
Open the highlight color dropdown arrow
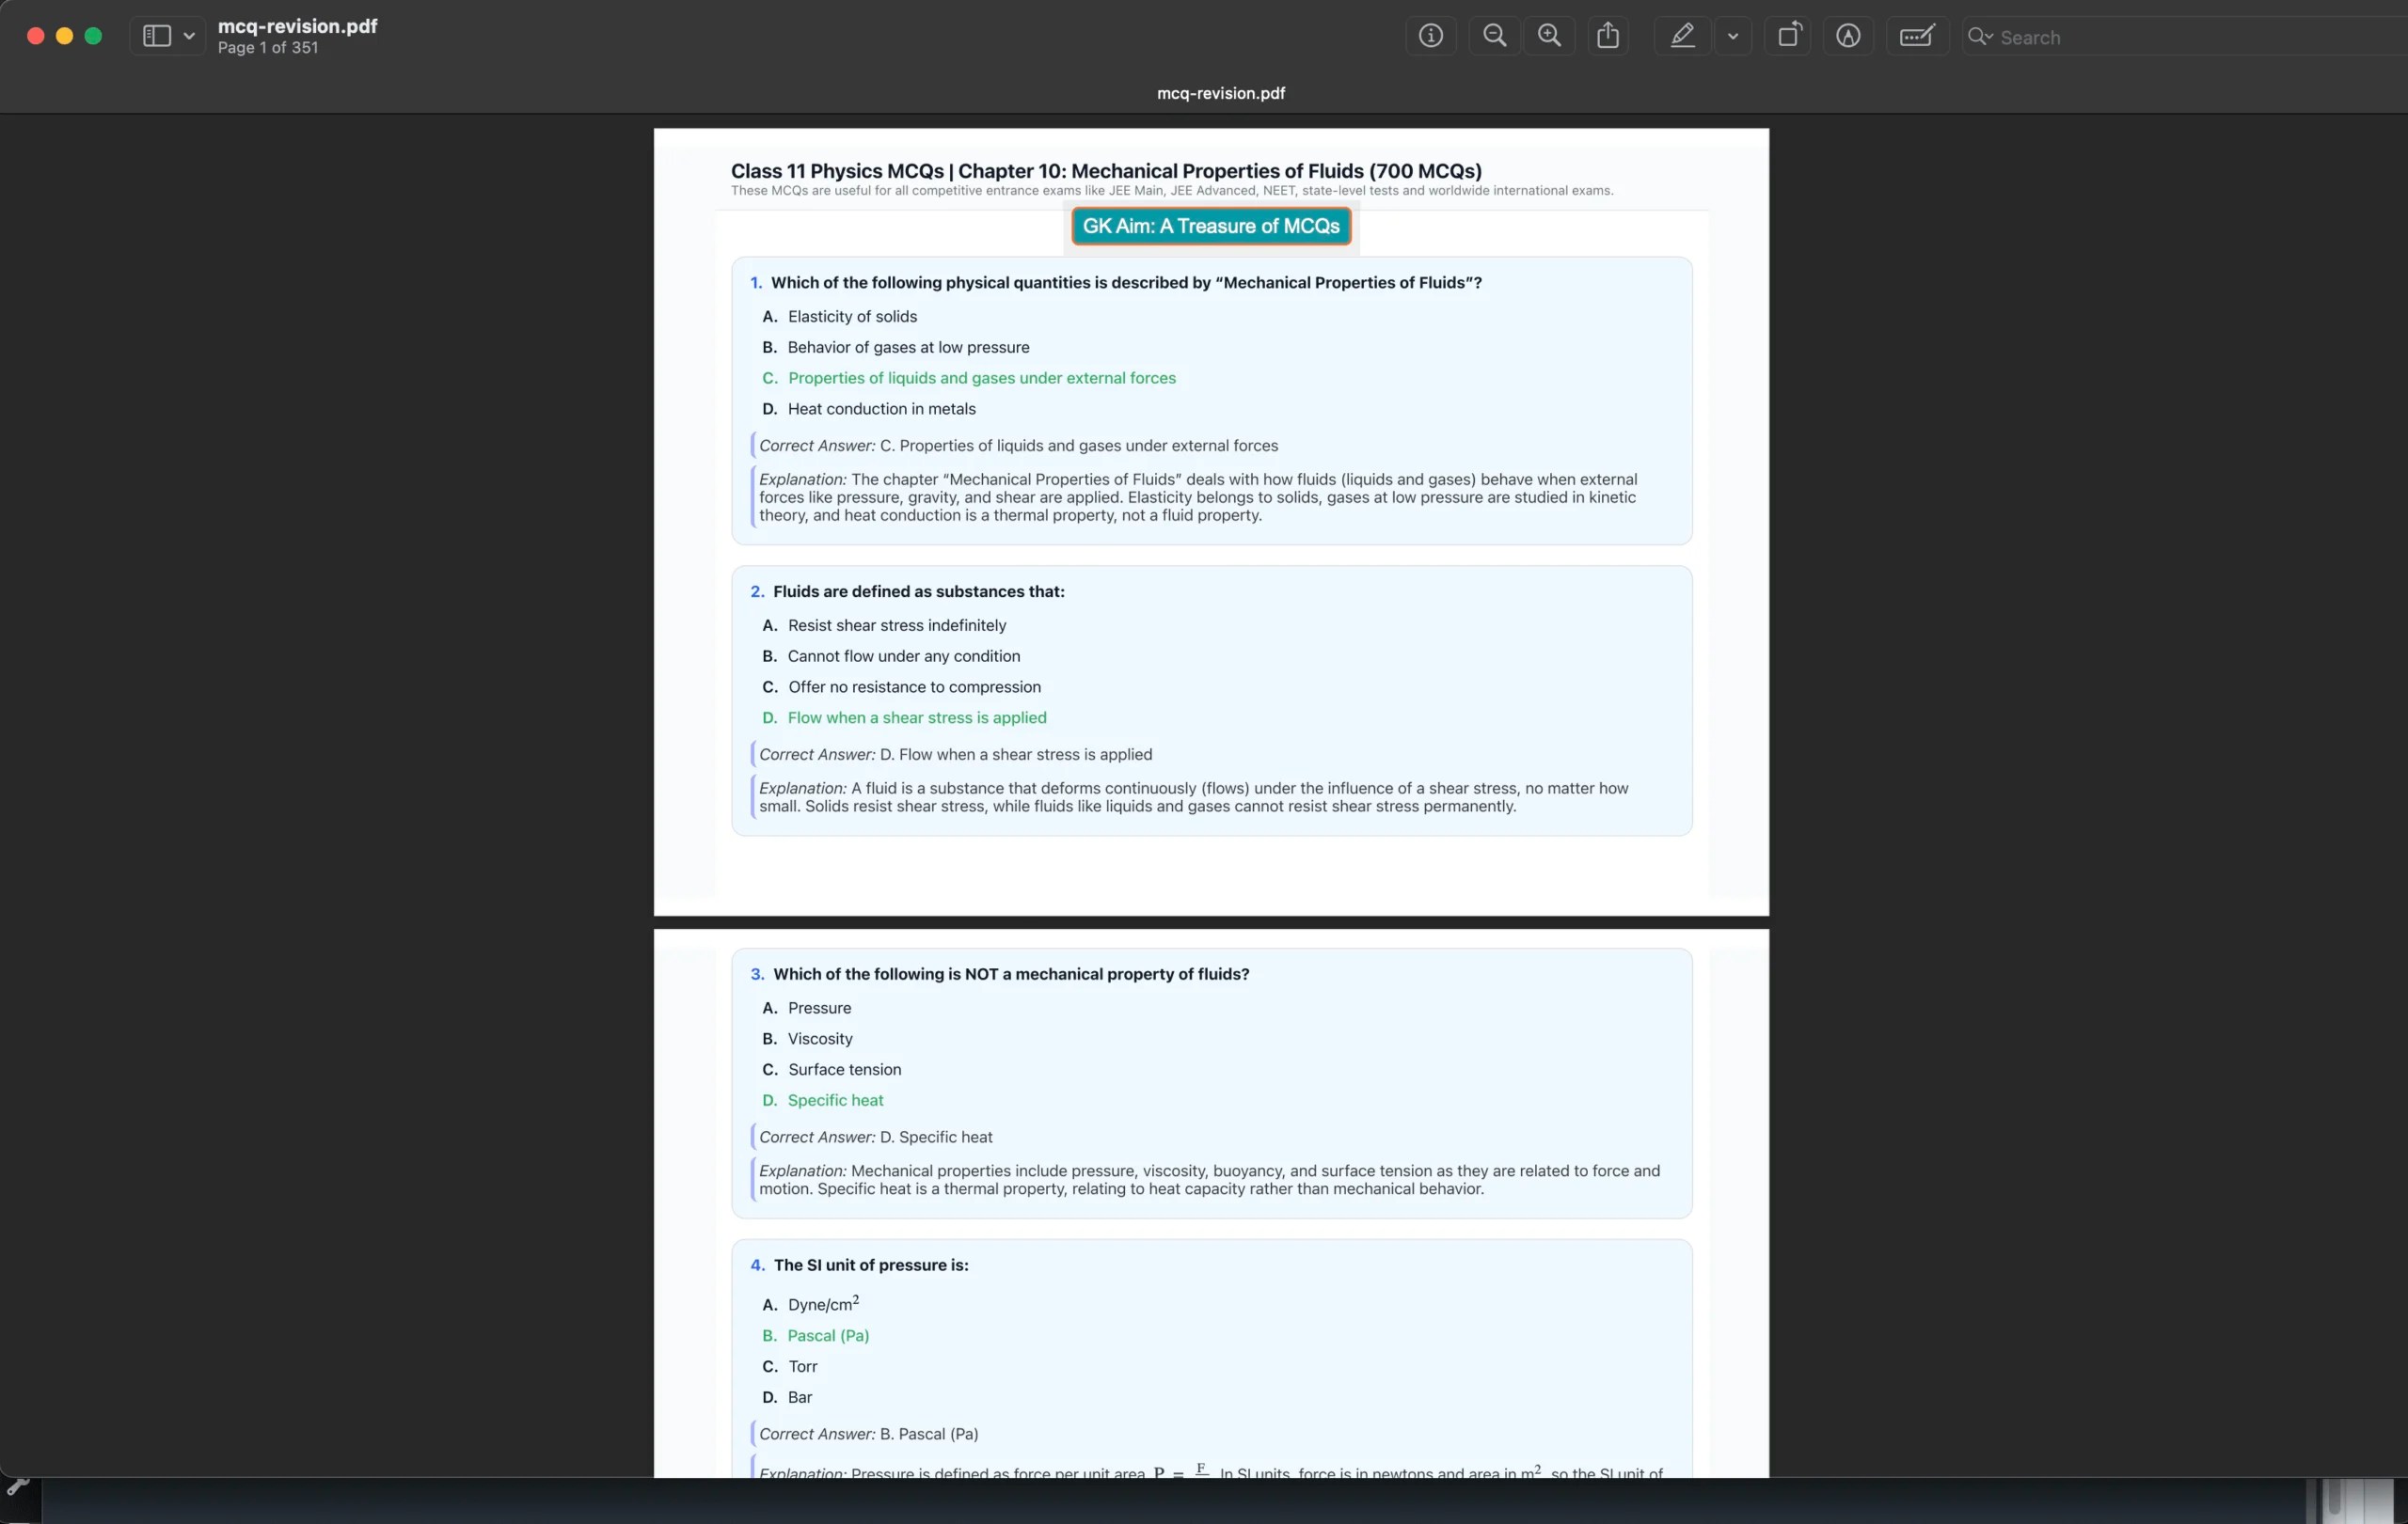(x=1733, y=37)
